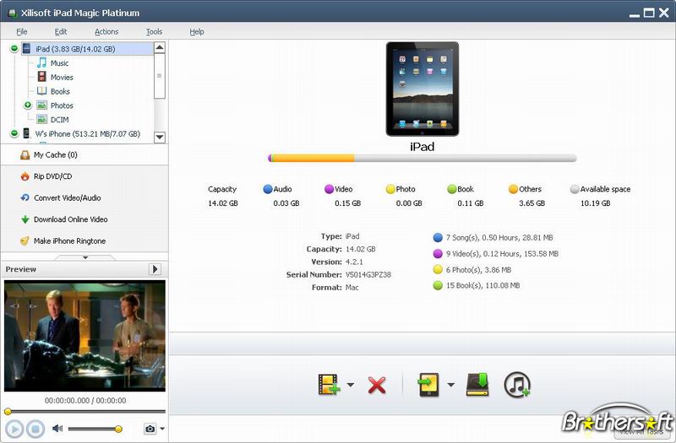Open dropdown arrow beside copy to device icon
This screenshot has height=443, width=676.
click(450, 386)
